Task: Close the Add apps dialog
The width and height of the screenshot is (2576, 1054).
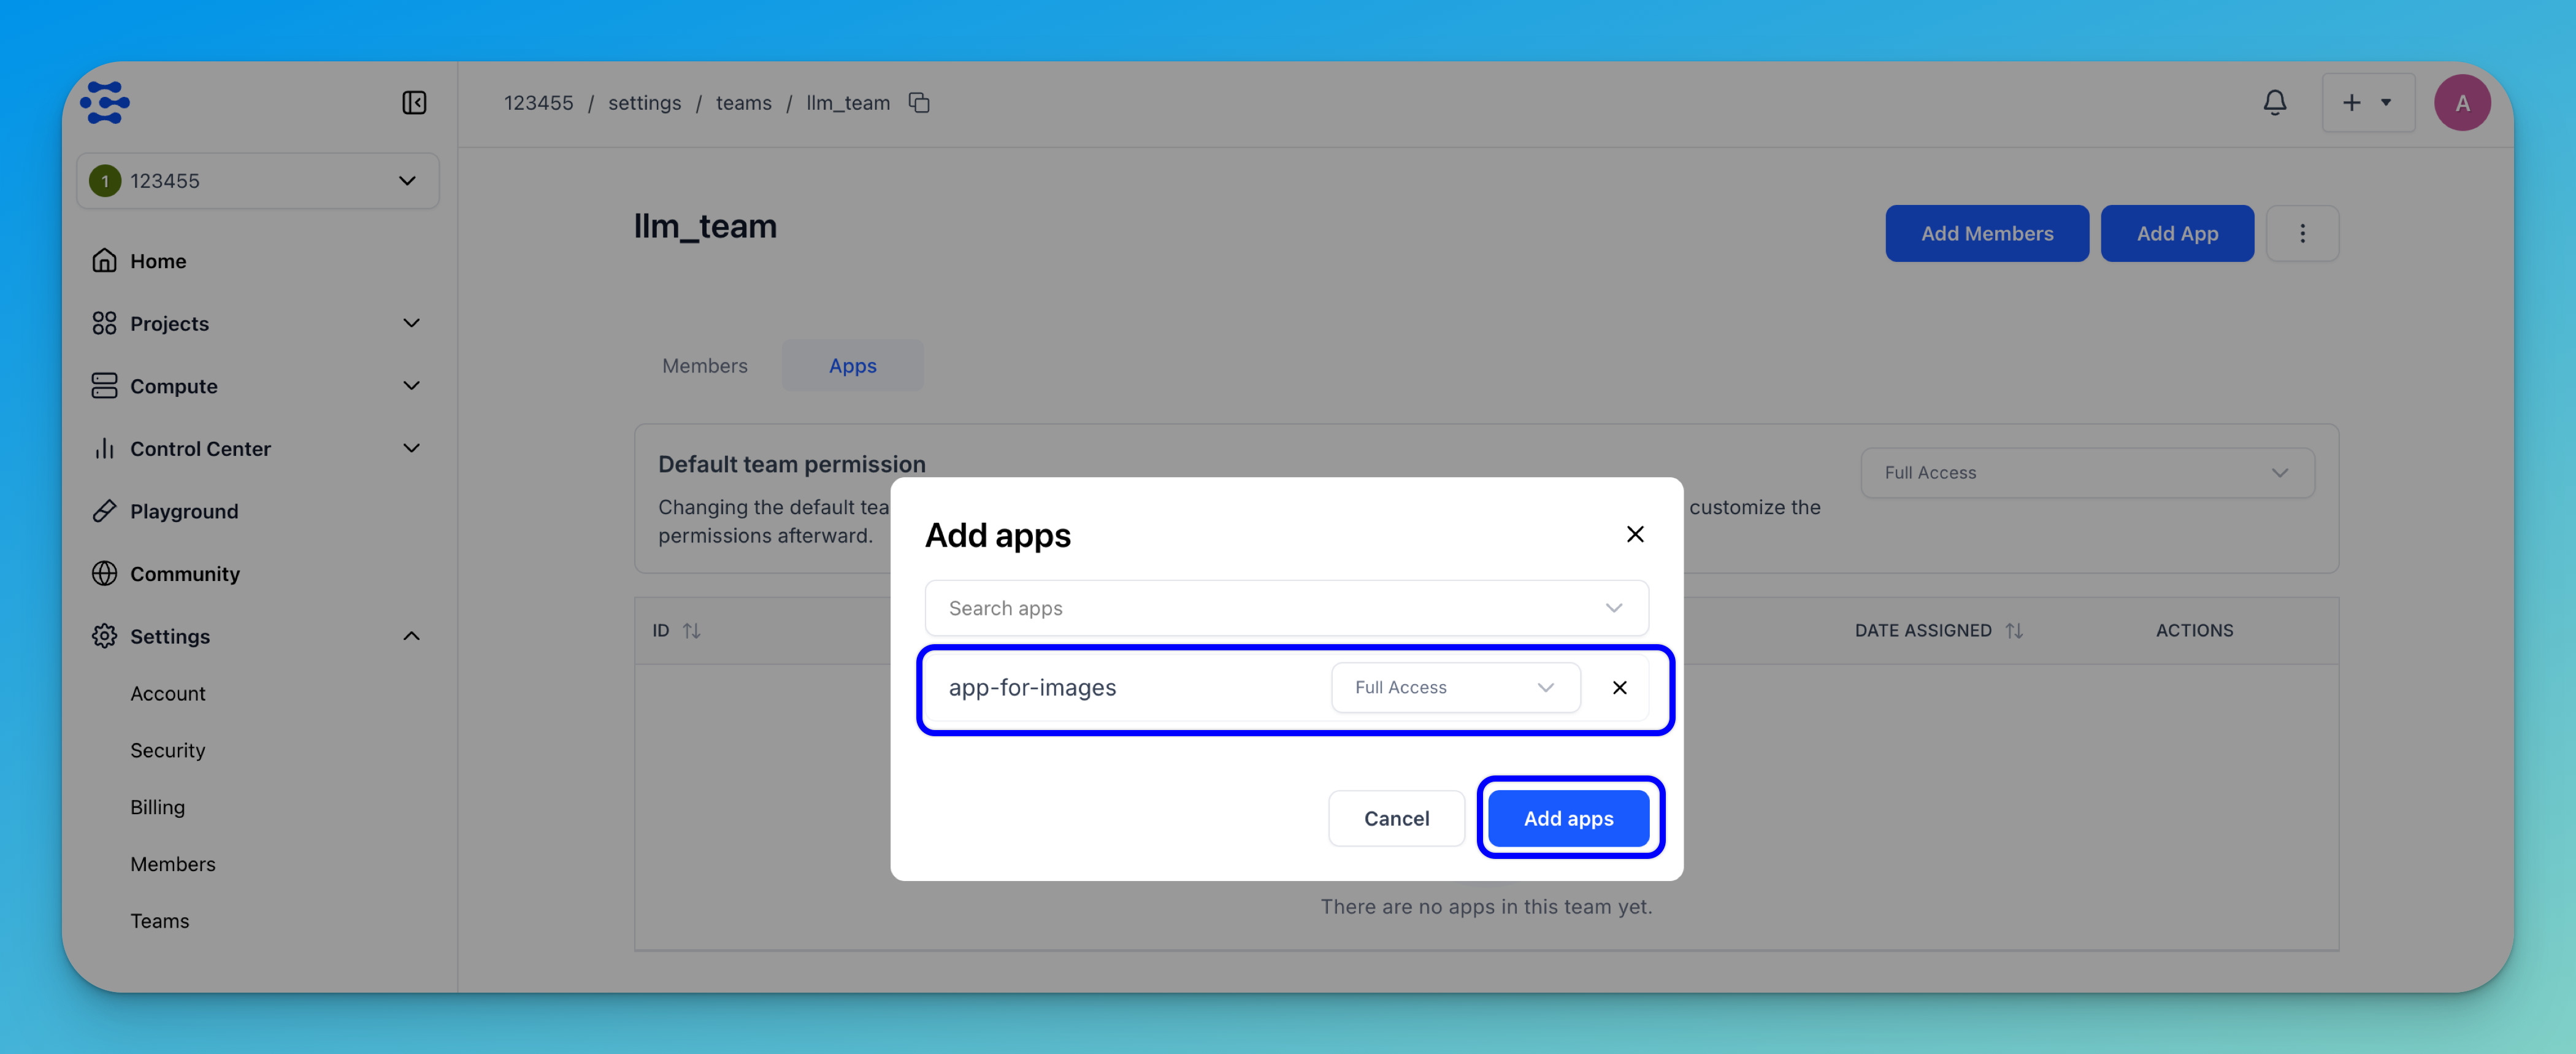Action: point(1635,535)
